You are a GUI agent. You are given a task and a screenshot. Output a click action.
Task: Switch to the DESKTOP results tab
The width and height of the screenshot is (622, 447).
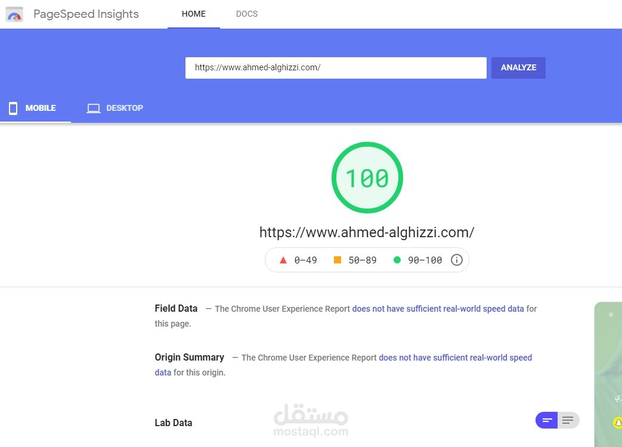tap(115, 108)
